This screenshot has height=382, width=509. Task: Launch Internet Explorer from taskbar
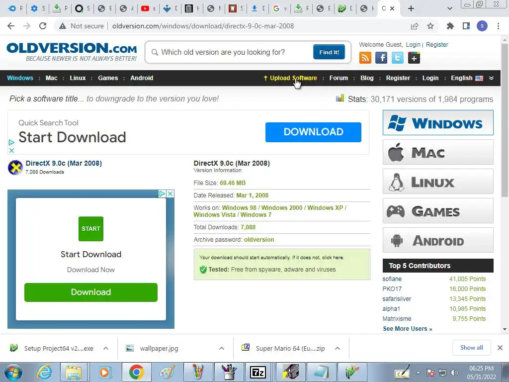tap(44, 372)
